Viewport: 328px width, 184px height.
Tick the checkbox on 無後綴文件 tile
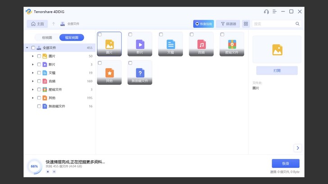(130, 63)
